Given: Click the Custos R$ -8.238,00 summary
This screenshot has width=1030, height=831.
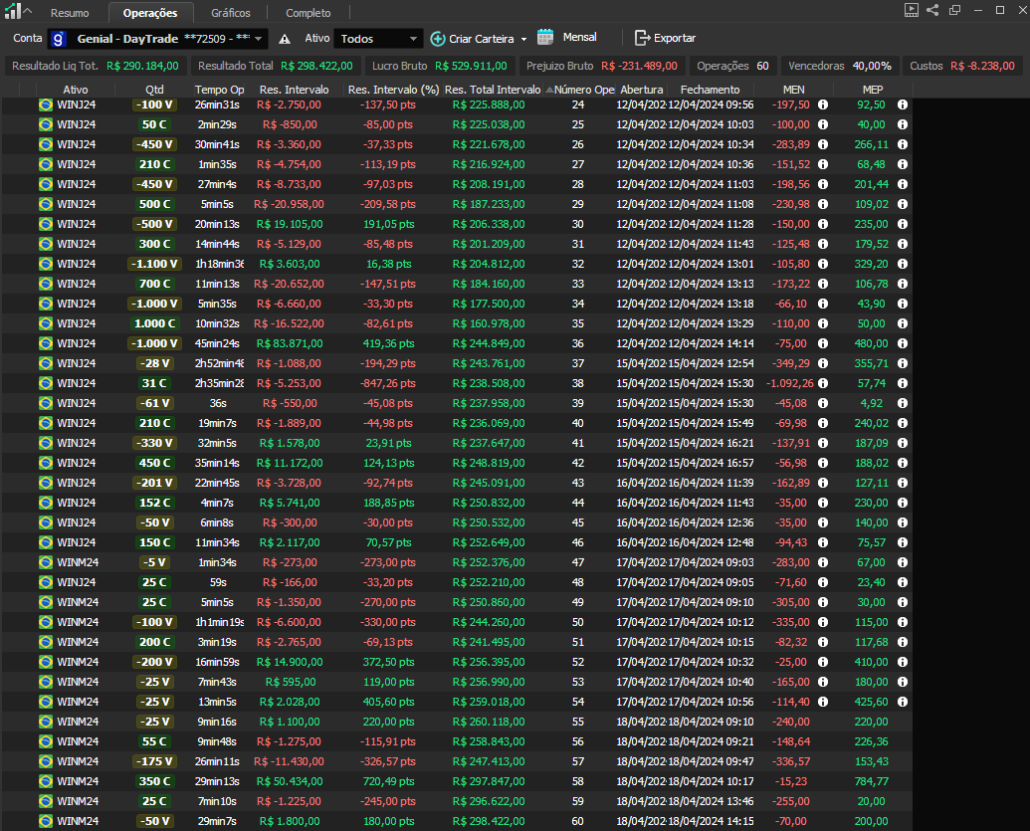Looking at the screenshot, I should click(x=962, y=66).
